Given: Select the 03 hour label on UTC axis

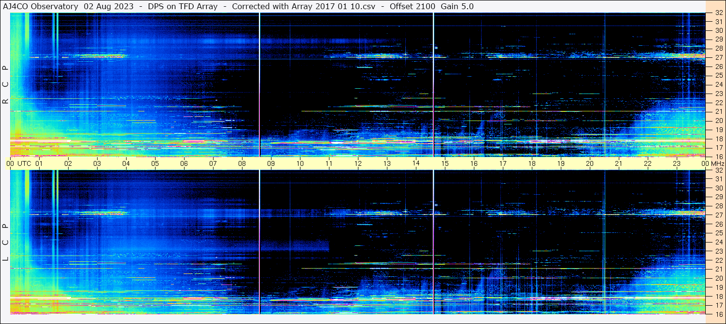Looking at the screenshot, I should point(97,163).
